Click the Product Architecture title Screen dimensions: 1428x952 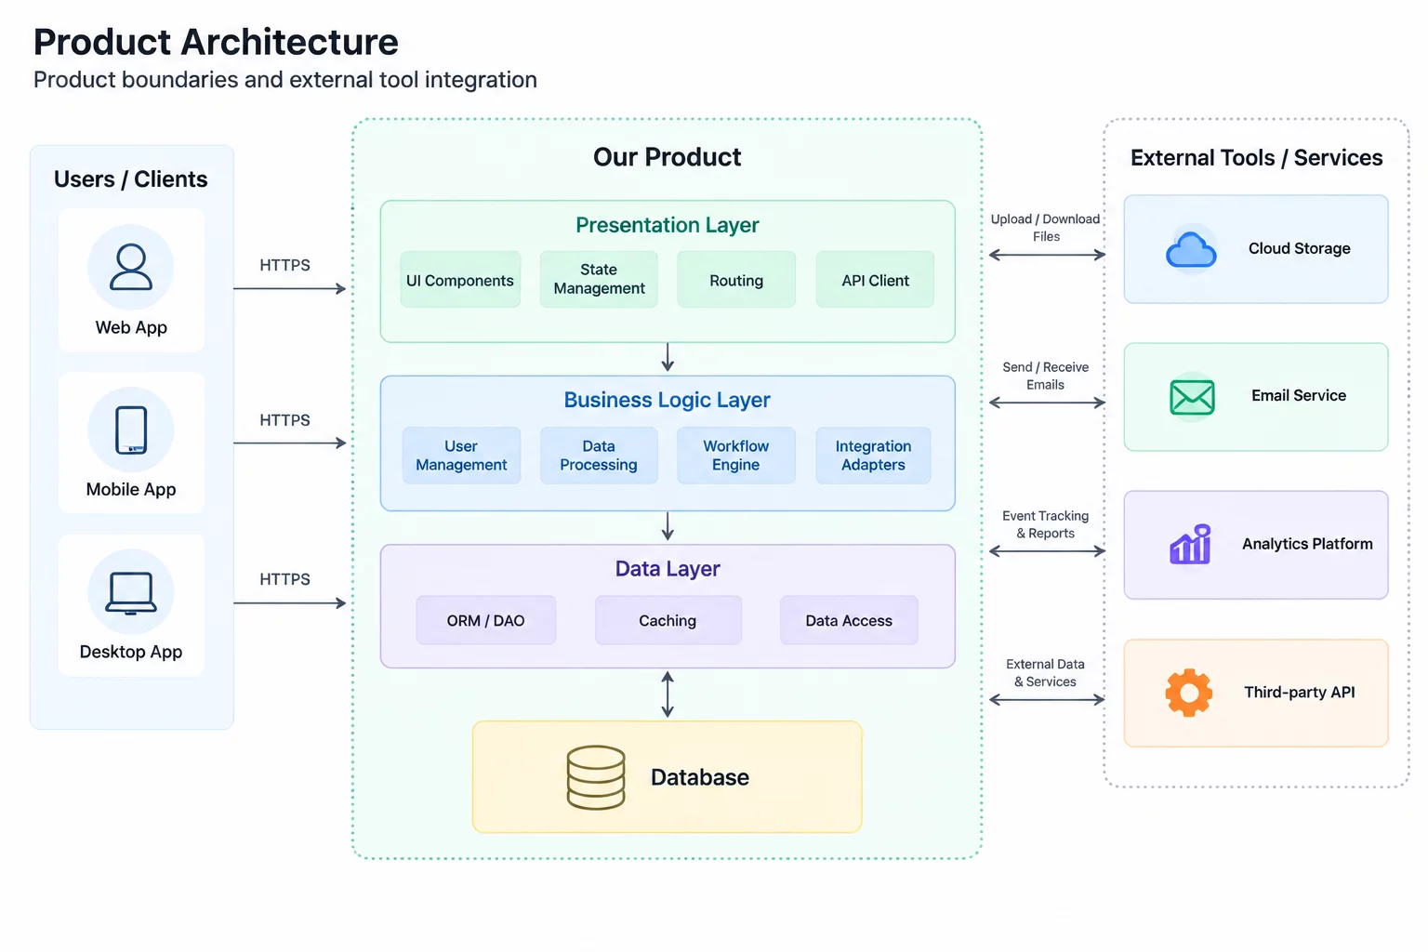click(x=216, y=43)
